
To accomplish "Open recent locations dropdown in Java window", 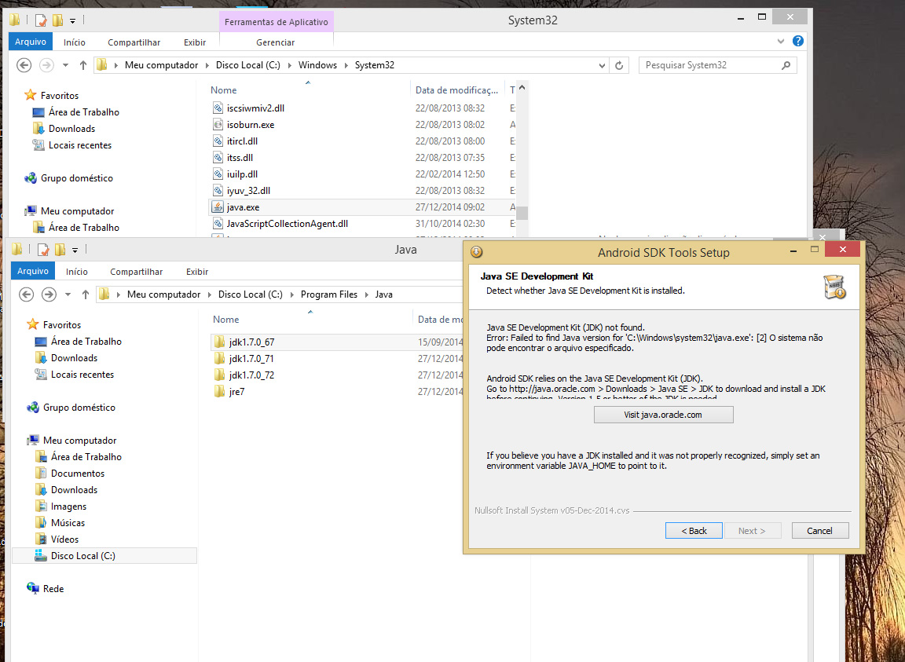I will [x=68, y=294].
